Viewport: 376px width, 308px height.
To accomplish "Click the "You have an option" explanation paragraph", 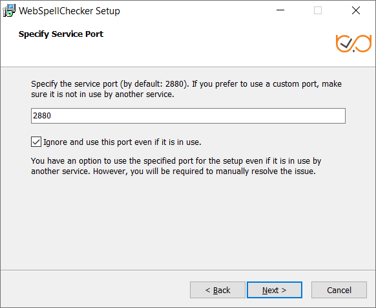I will (x=176, y=166).
